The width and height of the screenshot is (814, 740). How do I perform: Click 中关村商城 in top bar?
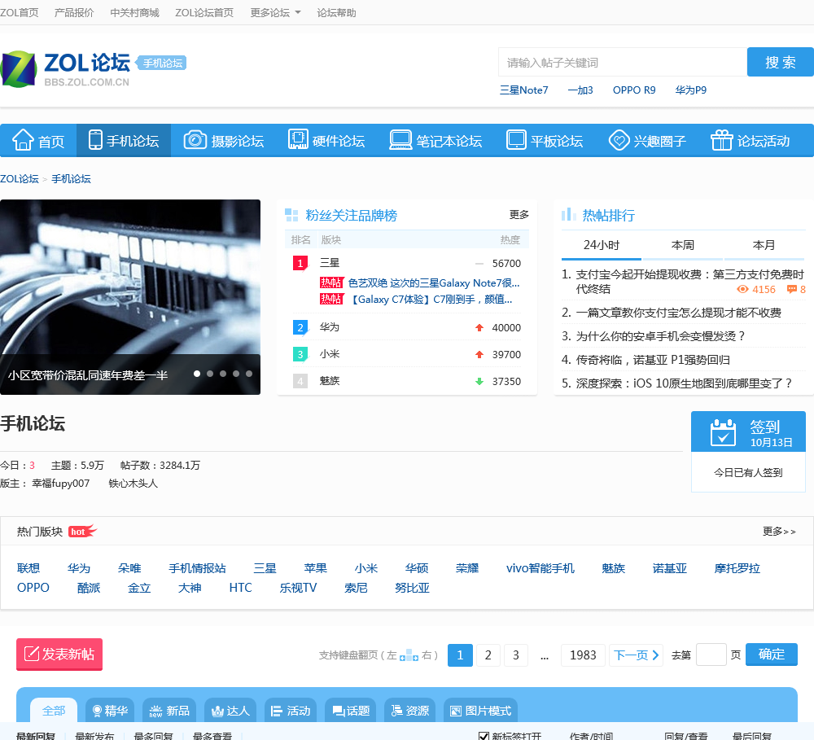pos(134,12)
